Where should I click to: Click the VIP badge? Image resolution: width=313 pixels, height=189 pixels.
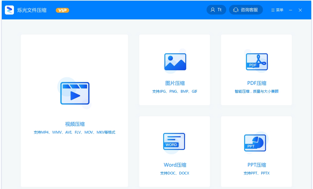(x=62, y=10)
